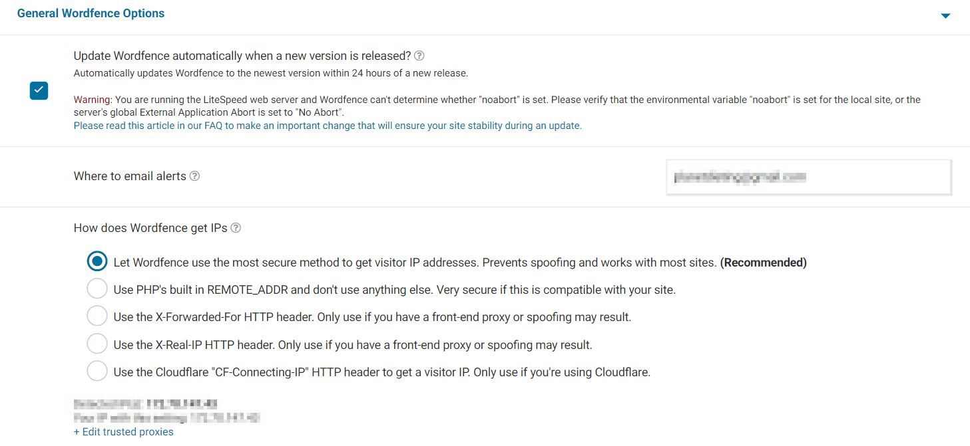Select the Recommended most secure IP method

pyautogui.click(x=97, y=262)
